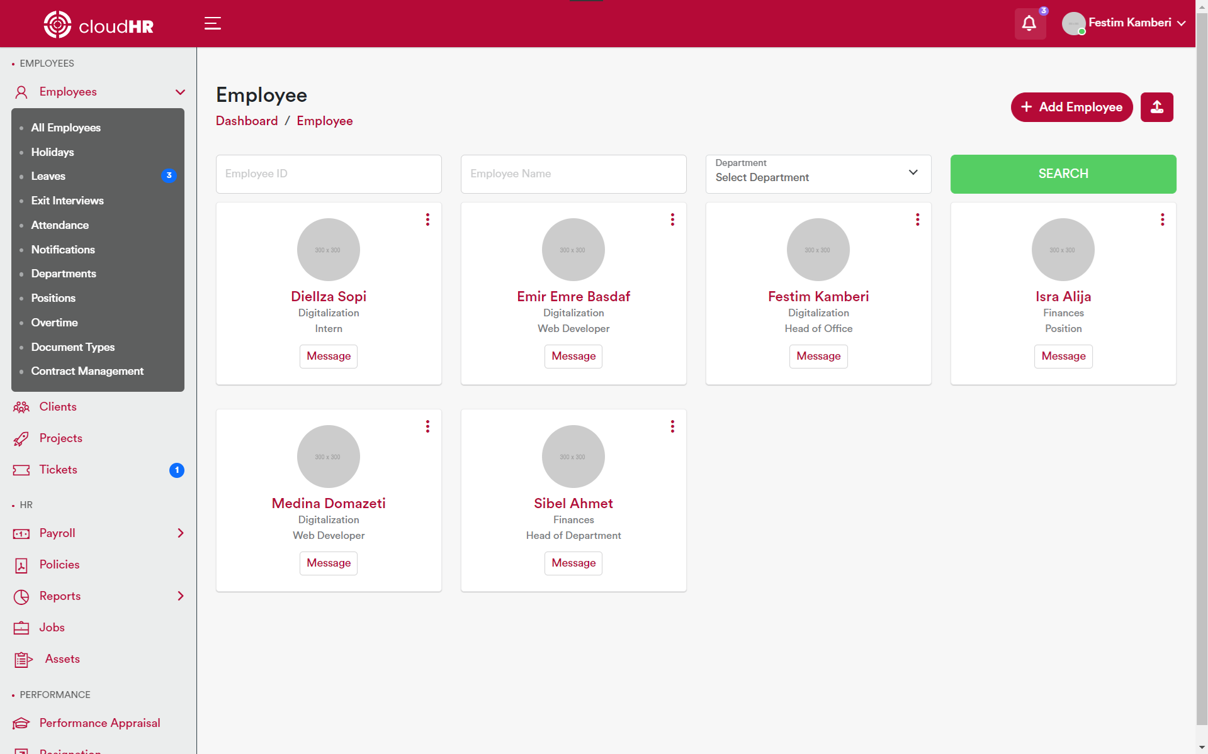
Task: Open the Select Department dropdown
Action: (818, 174)
